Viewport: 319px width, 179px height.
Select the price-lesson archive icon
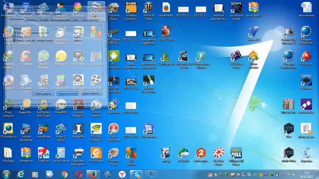coord(254,9)
